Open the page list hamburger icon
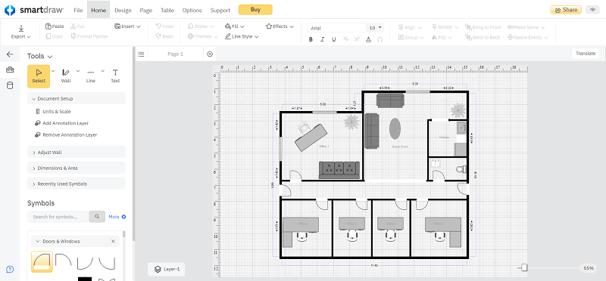The height and width of the screenshot is (281, 606). 141,54
